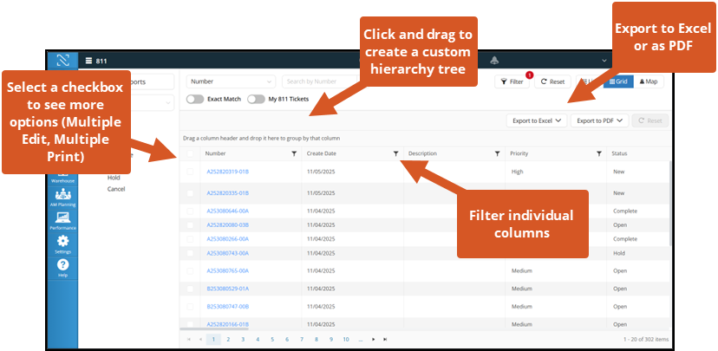Toggle the Exact Match switch

point(195,100)
